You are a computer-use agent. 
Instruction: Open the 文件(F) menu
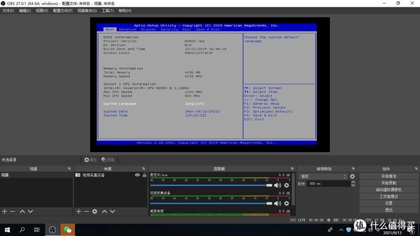click(8, 11)
